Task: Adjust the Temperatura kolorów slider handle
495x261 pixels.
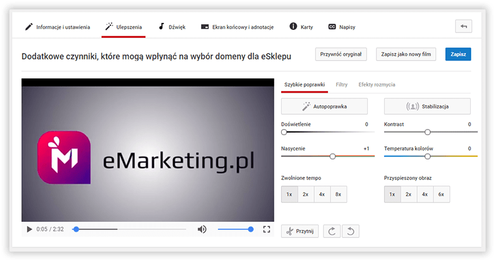Action: click(428, 156)
